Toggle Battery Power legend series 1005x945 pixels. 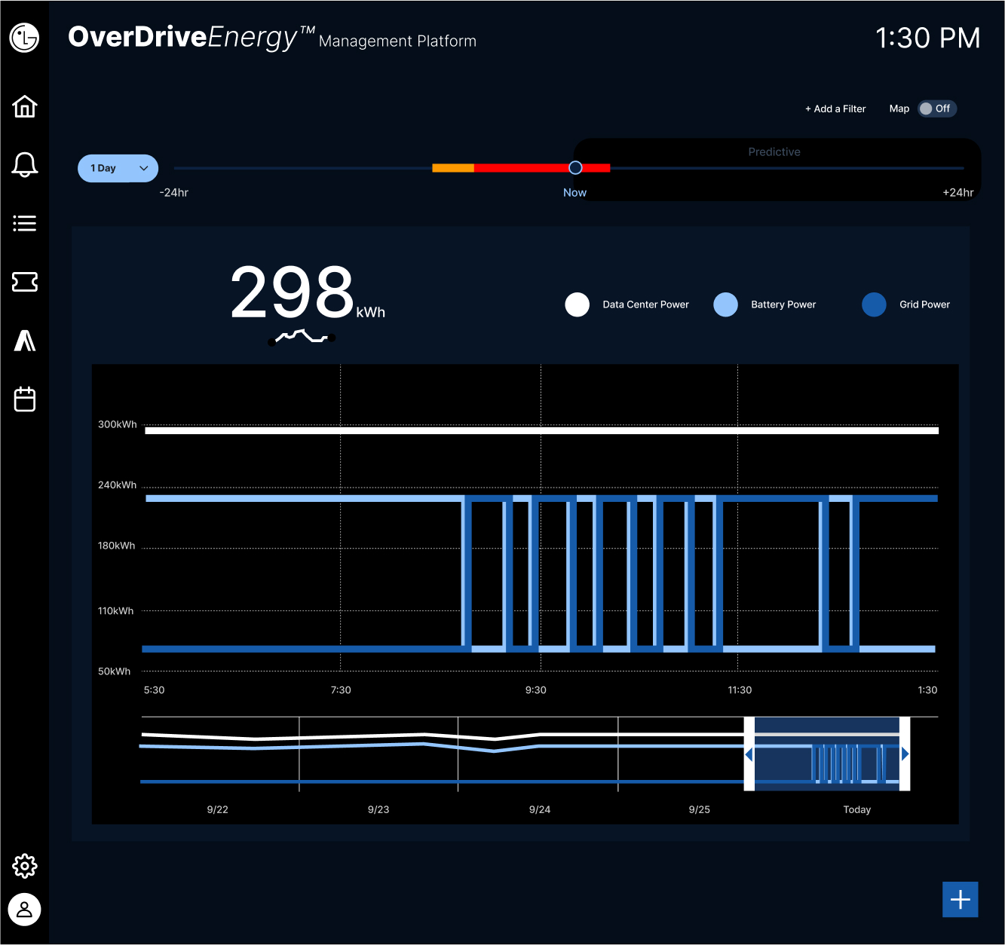pos(726,304)
